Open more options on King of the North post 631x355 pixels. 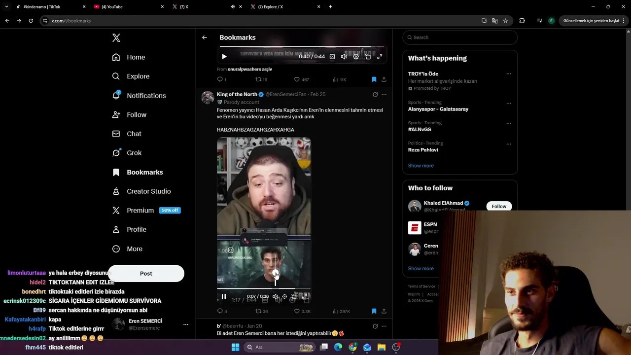pos(384,94)
